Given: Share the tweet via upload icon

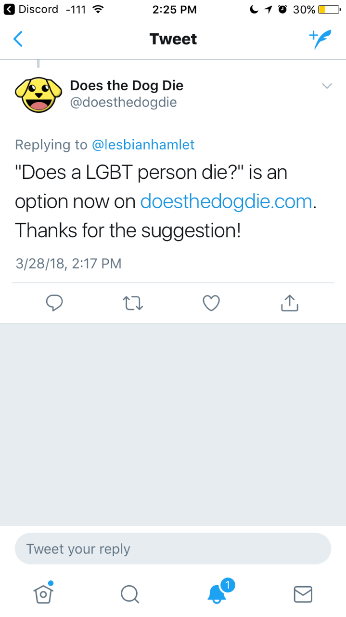Looking at the screenshot, I should coord(289,303).
